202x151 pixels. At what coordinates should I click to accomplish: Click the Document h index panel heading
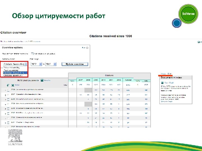(x=171, y=77)
